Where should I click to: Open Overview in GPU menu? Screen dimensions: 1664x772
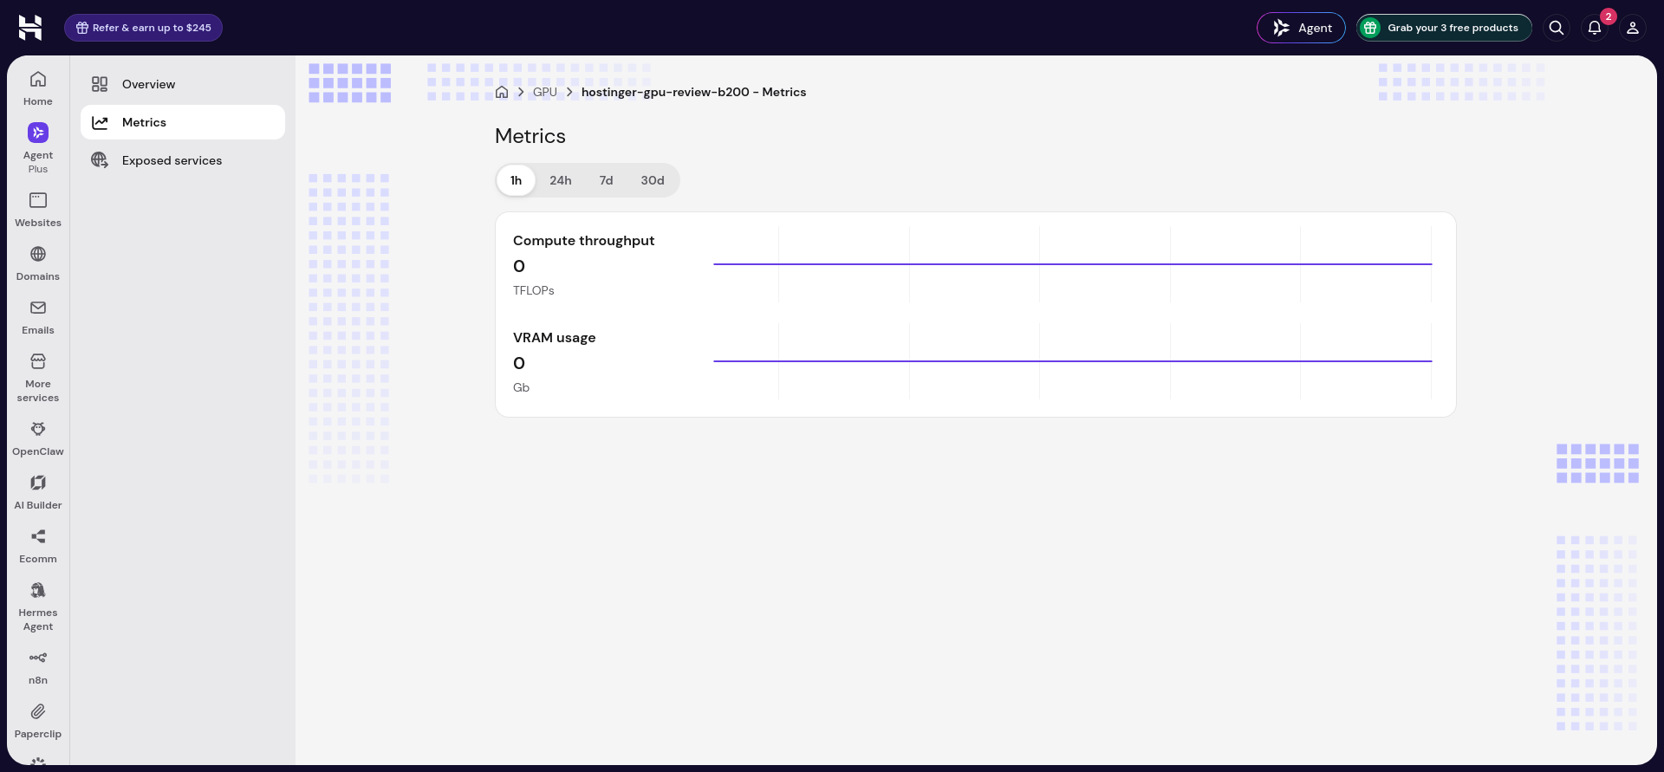point(183,84)
